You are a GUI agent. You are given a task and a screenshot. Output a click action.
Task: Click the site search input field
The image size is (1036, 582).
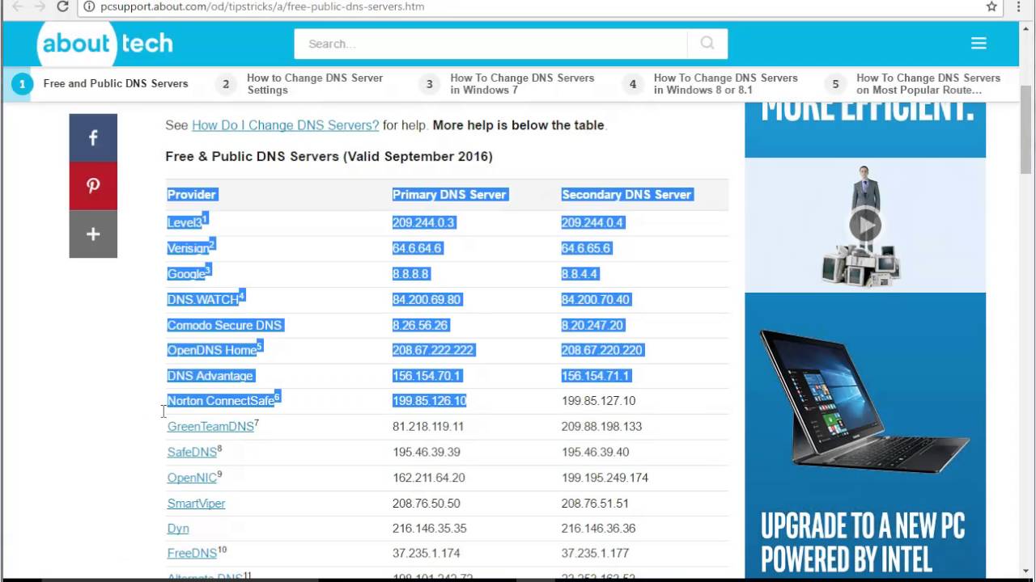tap(490, 44)
